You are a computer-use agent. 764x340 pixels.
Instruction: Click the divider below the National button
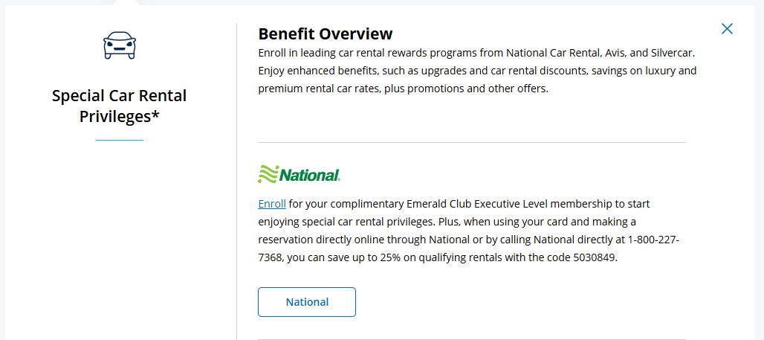(x=471, y=339)
